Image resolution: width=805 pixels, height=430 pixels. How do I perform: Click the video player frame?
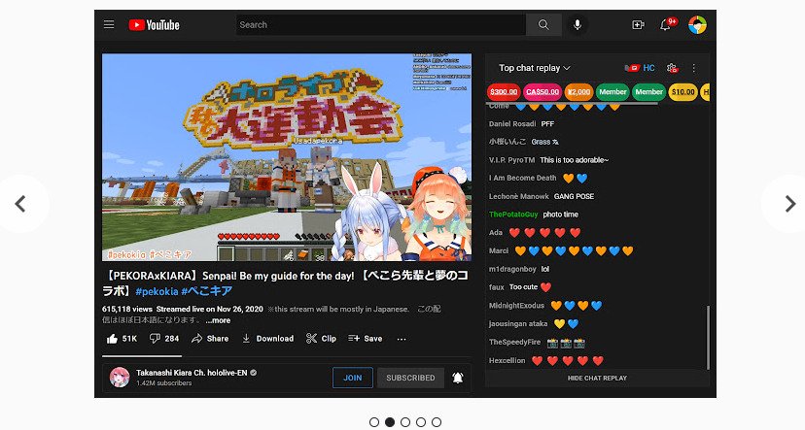[287, 157]
